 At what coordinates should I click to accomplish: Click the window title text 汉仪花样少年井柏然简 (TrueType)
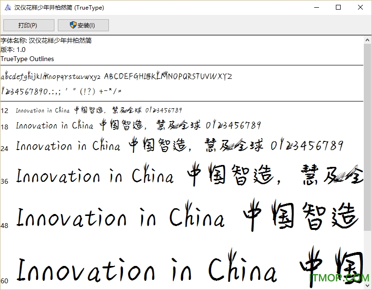pos(59,8)
